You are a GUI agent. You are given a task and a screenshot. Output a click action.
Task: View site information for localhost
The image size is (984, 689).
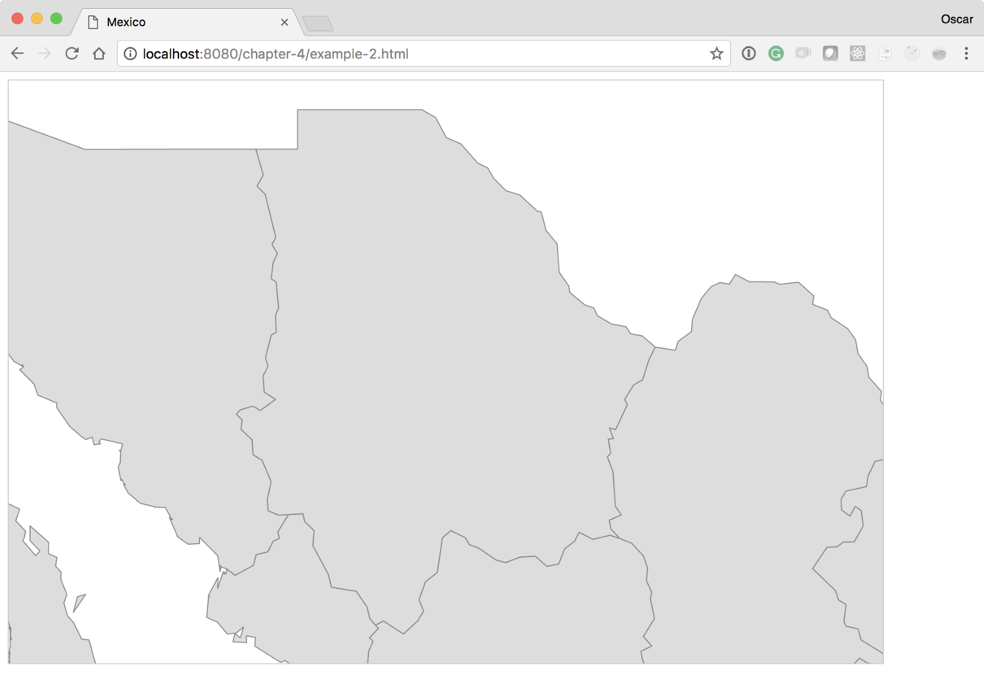[x=130, y=54]
